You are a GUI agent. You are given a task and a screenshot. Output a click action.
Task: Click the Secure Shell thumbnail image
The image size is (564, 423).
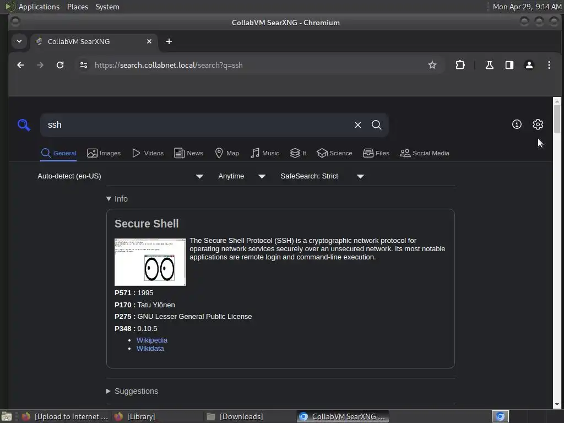pos(150,262)
